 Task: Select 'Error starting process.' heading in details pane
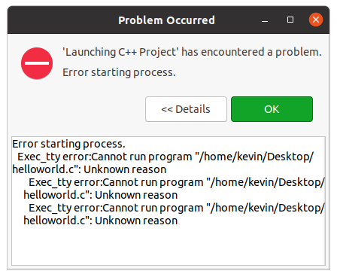point(68,144)
